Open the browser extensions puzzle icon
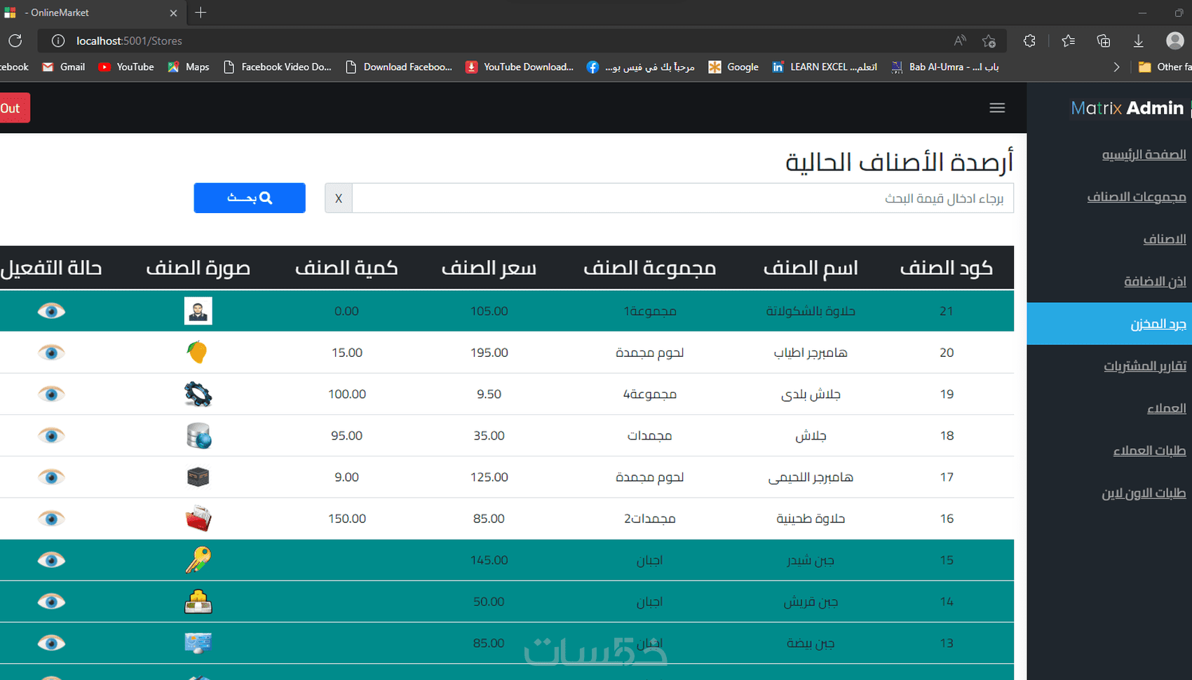The width and height of the screenshot is (1192, 680). (x=1029, y=41)
